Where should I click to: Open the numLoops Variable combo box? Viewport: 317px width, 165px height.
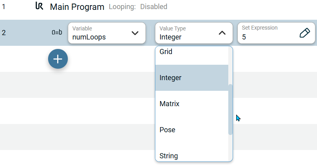coord(101,33)
